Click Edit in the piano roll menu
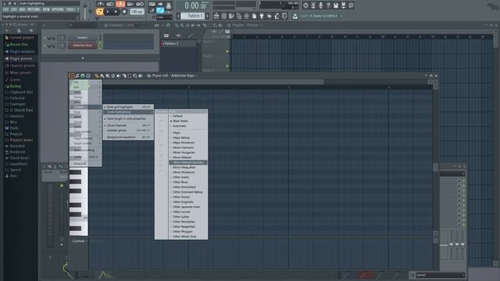The image size is (500, 281). pos(85,87)
